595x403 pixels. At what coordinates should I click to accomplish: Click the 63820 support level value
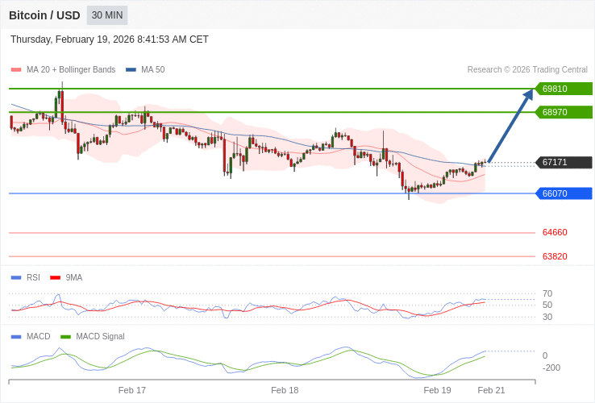pyautogui.click(x=555, y=256)
